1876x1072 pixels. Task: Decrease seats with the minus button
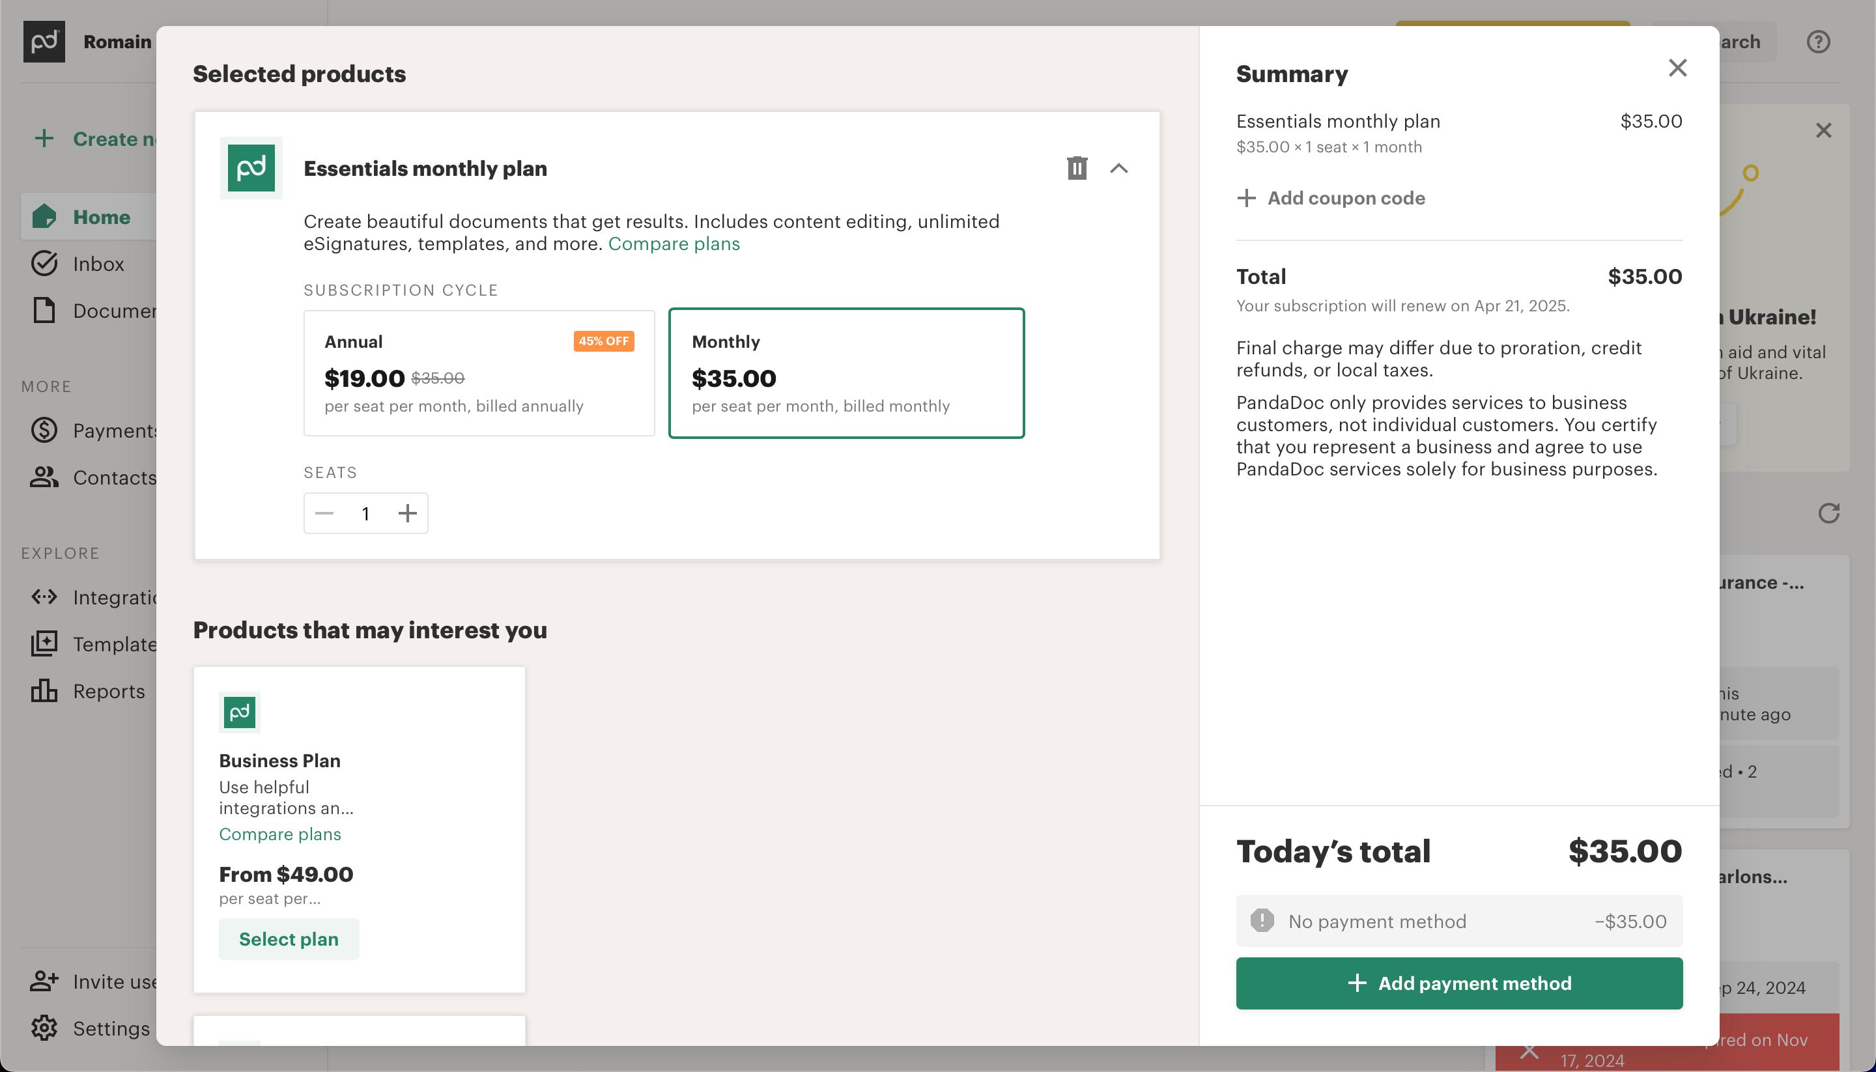pyautogui.click(x=324, y=513)
